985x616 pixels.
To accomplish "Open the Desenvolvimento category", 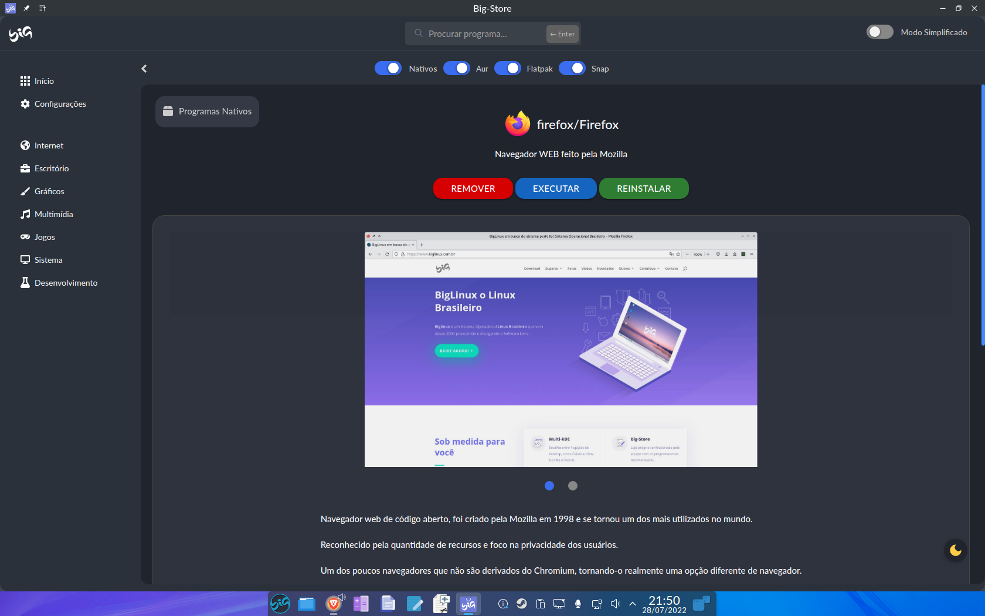I will tap(59, 283).
